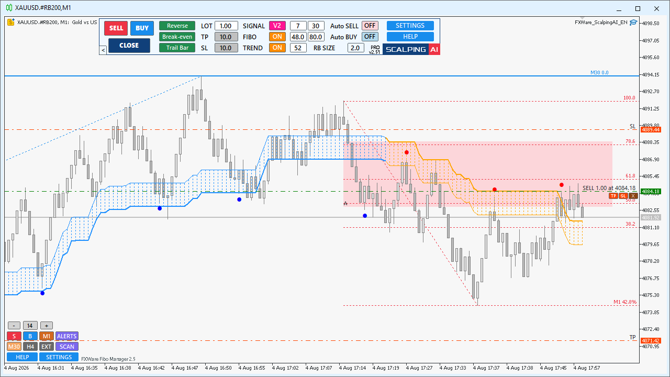Click the FXWare graduation cap icon

633,22
